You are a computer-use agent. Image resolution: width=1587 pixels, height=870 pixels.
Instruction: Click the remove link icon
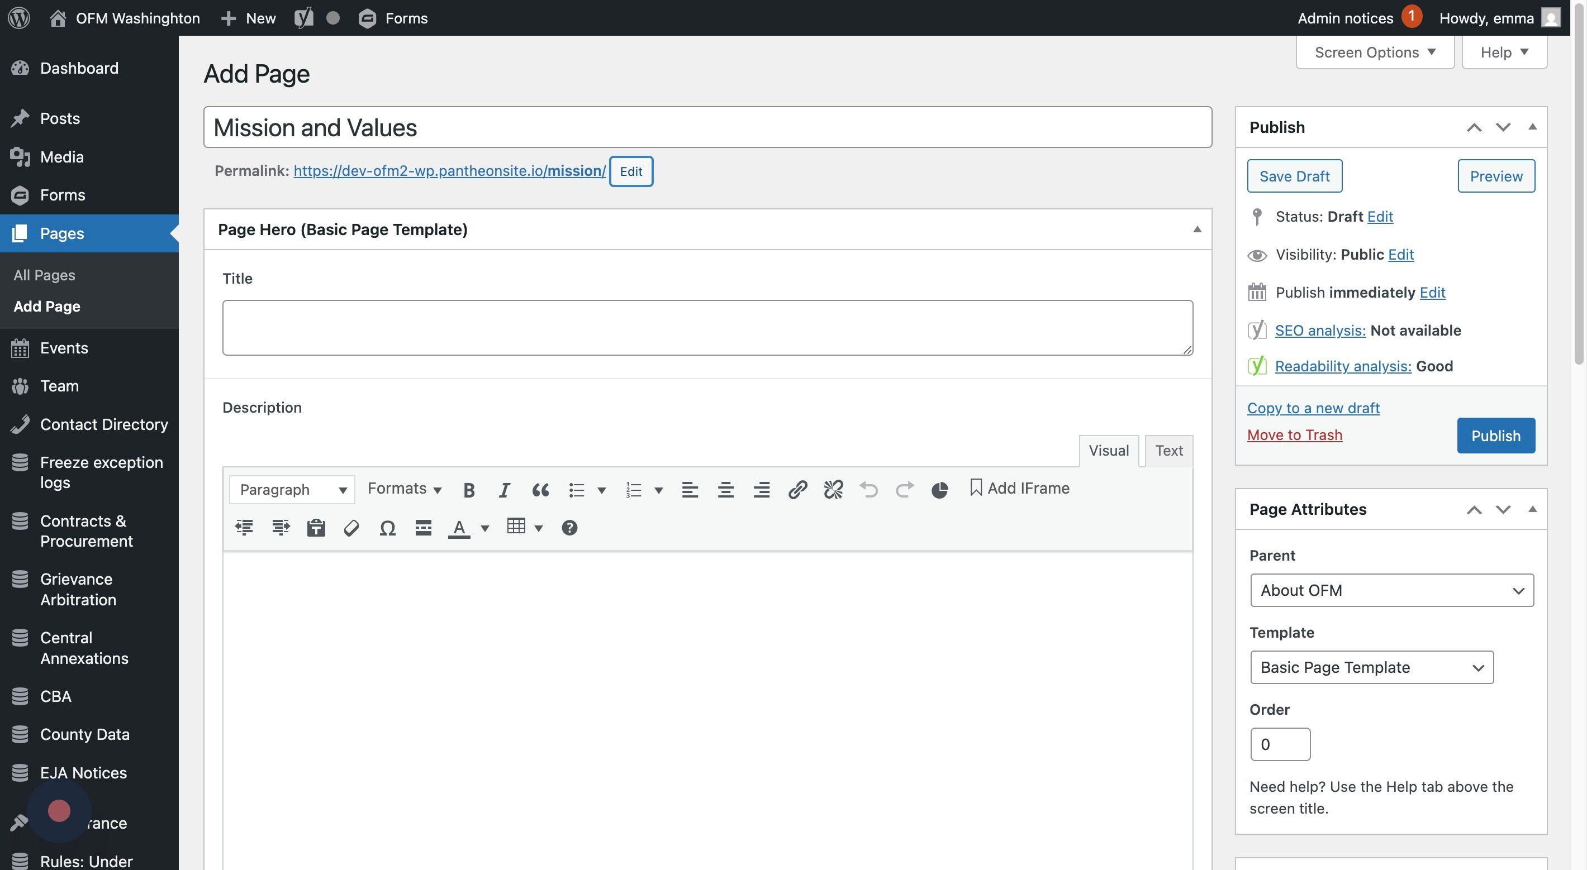tap(833, 490)
